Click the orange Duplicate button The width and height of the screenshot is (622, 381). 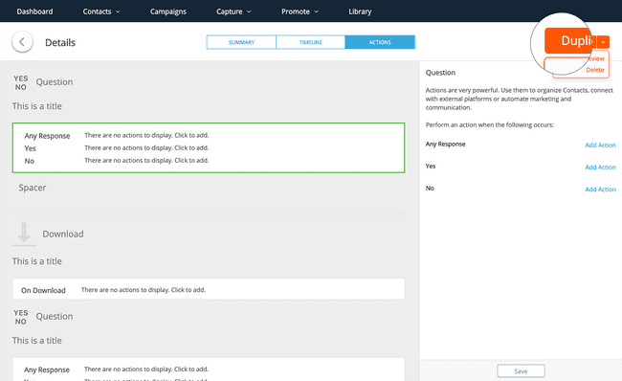click(x=569, y=40)
